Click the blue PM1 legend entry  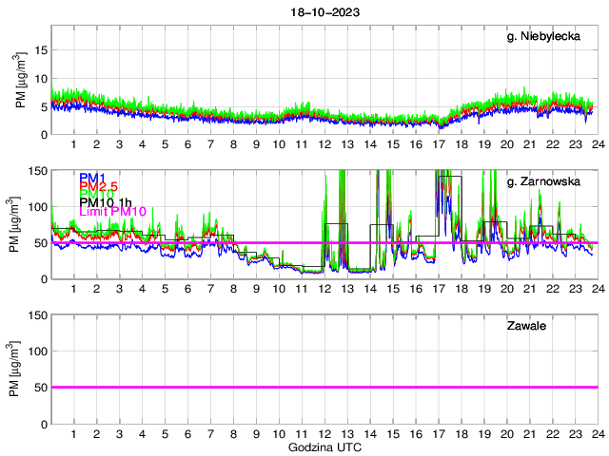92,178
